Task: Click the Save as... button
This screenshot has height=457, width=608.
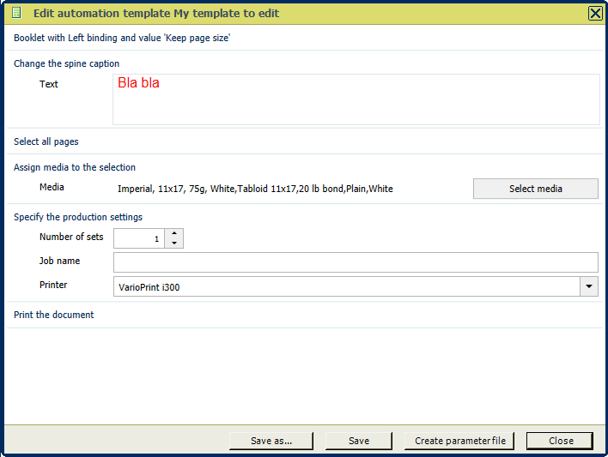Action: click(271, 441)
